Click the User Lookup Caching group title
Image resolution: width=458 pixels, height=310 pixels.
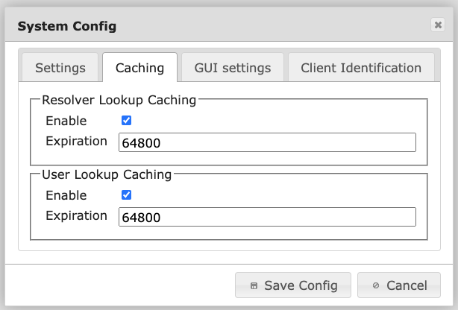tap(108, 174)
